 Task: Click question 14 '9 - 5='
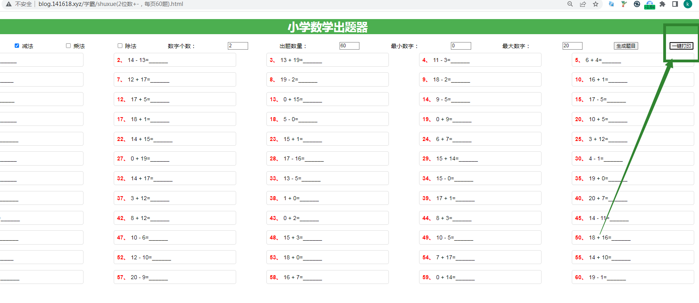pyautogui.click(x=480, y=99)
